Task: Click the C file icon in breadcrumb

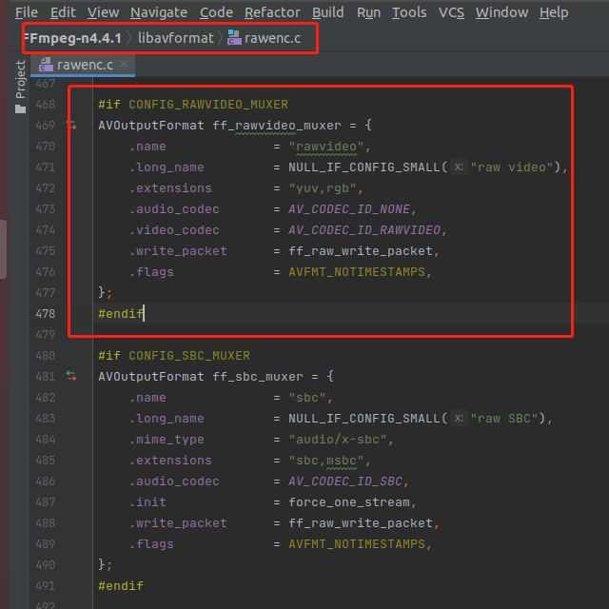Action: [x=234, y=38]
